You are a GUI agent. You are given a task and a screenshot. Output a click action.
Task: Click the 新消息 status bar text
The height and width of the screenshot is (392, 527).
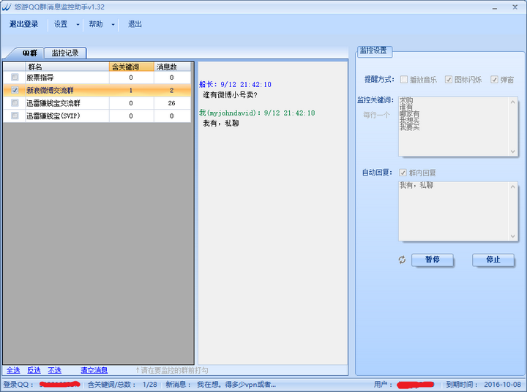[221, 384]
